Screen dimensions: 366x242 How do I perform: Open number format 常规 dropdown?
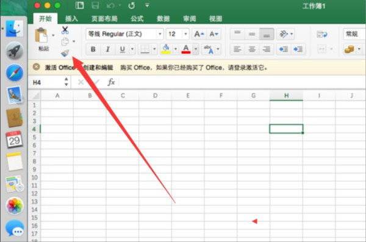pyautogui.click(x=354, y=34)
